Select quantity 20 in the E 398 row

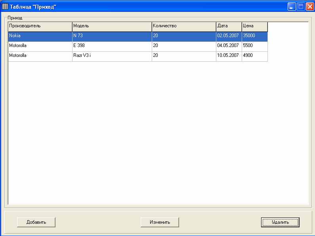tap(184, 47)
